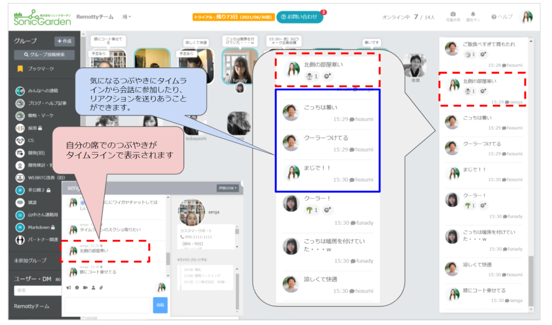Screen dimensions: 552x325
Task: Click the 4月19日 (月) の予定 heading
Action: pyautogui.click(x=192, y=260)
